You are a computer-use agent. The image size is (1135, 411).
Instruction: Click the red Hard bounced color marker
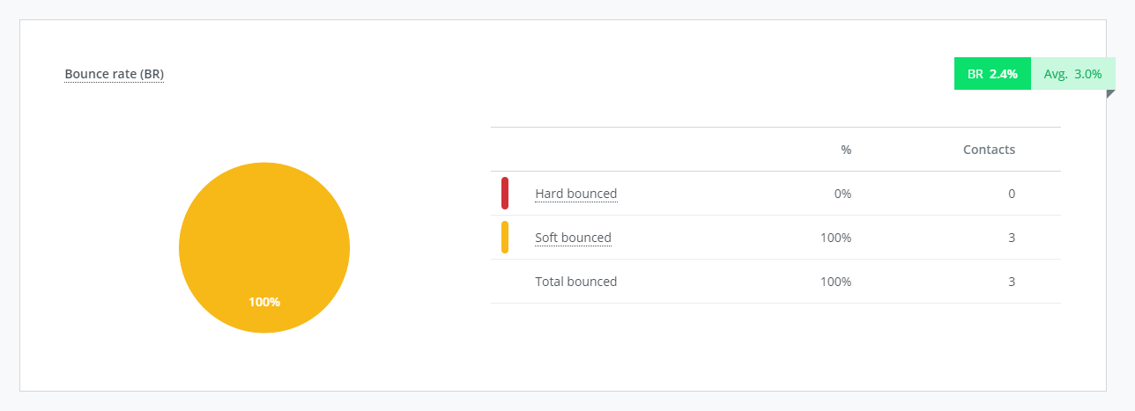point(505,194)
